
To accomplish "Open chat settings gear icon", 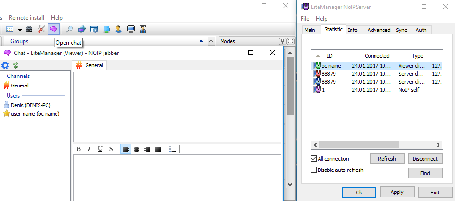I will 5,65.
